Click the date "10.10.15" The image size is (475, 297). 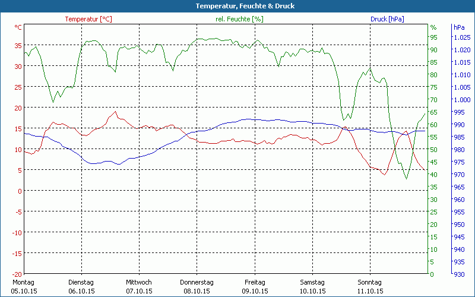click(313, 291)
